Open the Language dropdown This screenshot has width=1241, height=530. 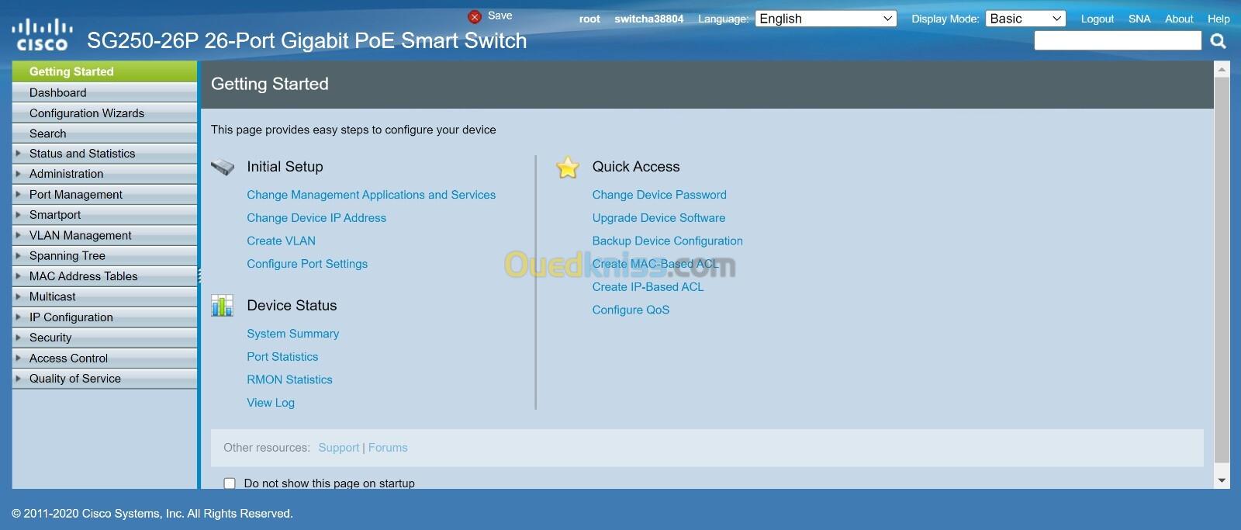tap(825, 19)
